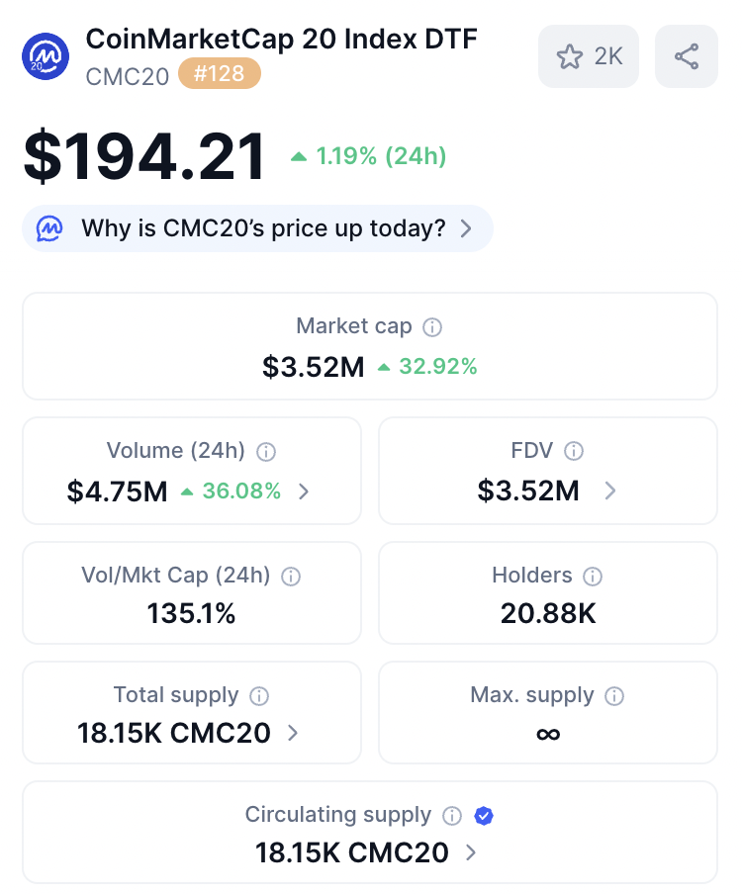Click the verified circulating supply badge
742x894 pixels.
(x=484, y=816)
